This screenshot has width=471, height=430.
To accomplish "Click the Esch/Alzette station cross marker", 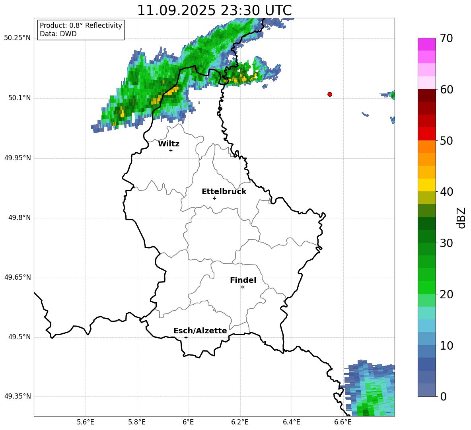I will pyautogui.click(x=186, y=337).
